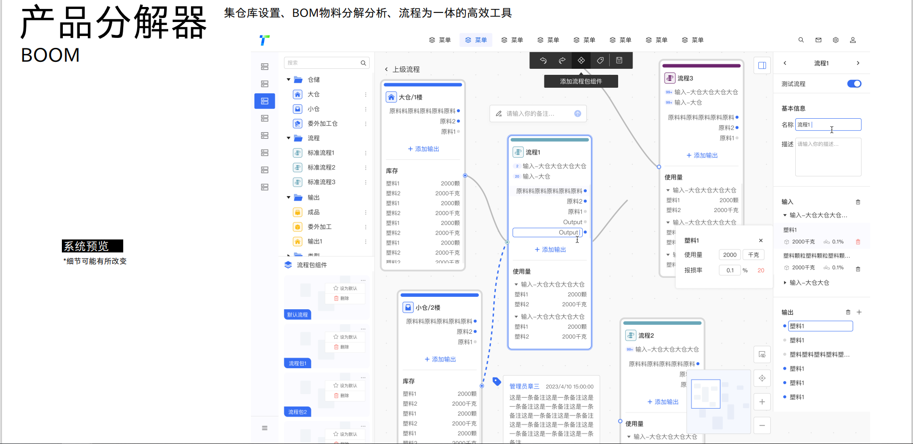This screenshot has height=444, width=913.
Task: Select 小仓 in the warehouse tree
Action: [314, 109]
